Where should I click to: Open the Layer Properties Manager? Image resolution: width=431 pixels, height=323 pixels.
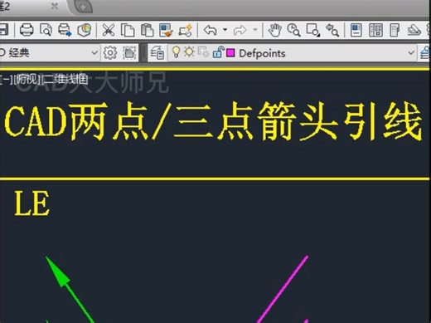[x=157, y=52]
